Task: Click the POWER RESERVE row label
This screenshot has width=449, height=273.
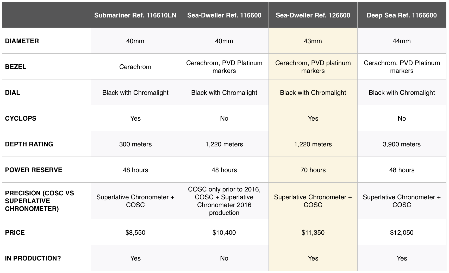Action: tap(34, 170)
